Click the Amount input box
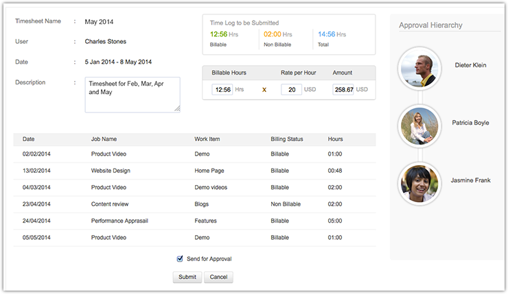The image size is (508, 294). tap(343, 89)
